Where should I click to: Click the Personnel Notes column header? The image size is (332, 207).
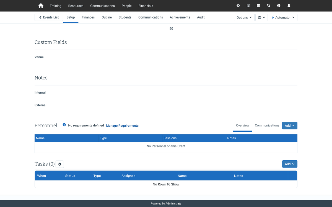click(x=261, y=138)
